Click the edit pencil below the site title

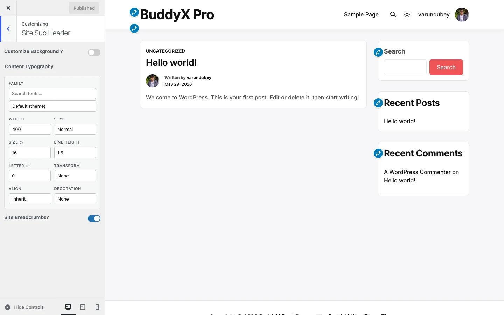134,28
